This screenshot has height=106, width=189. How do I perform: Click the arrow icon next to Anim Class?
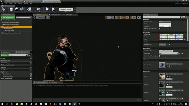[182, 53]
